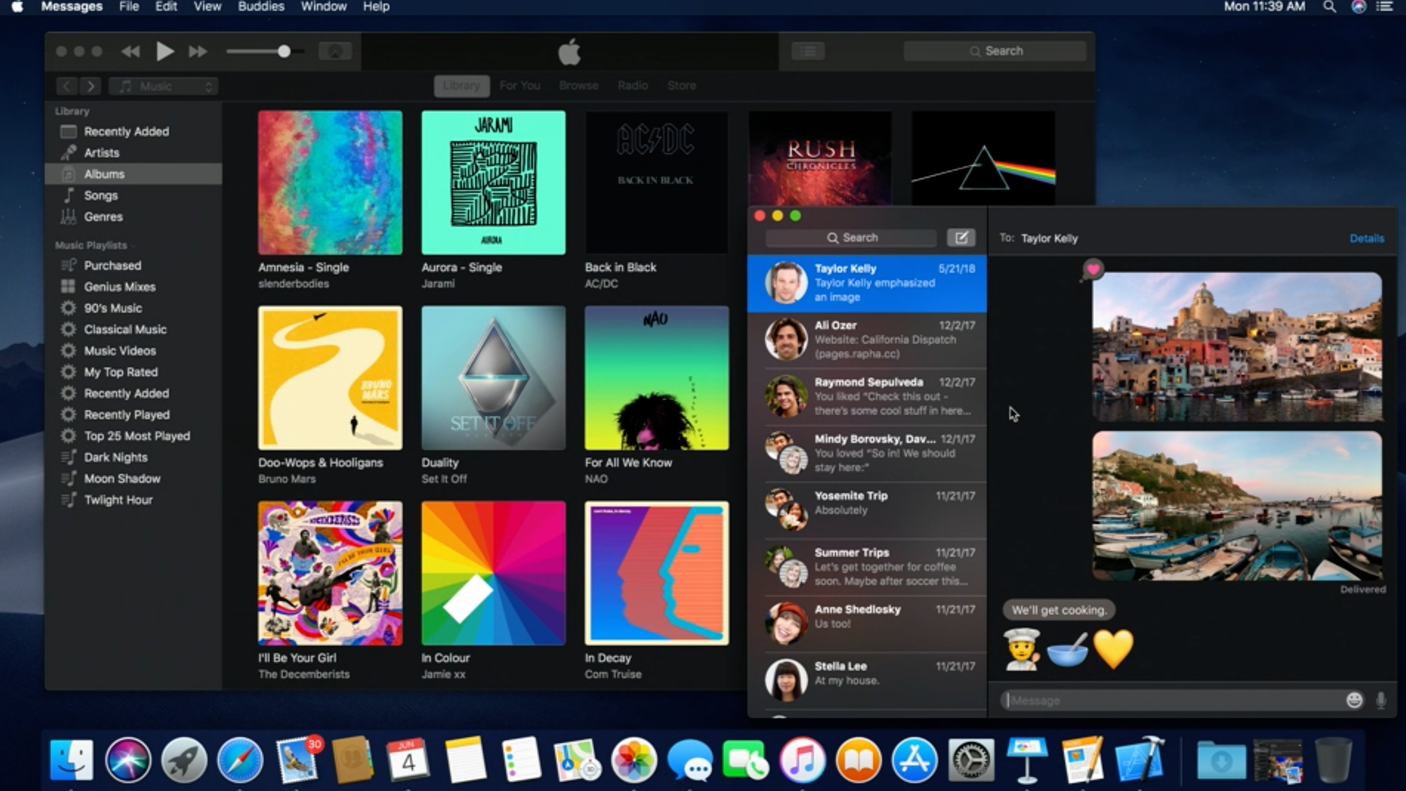Click the compose new message icon
Screen dimensions: 1406x791
point(961,238)
